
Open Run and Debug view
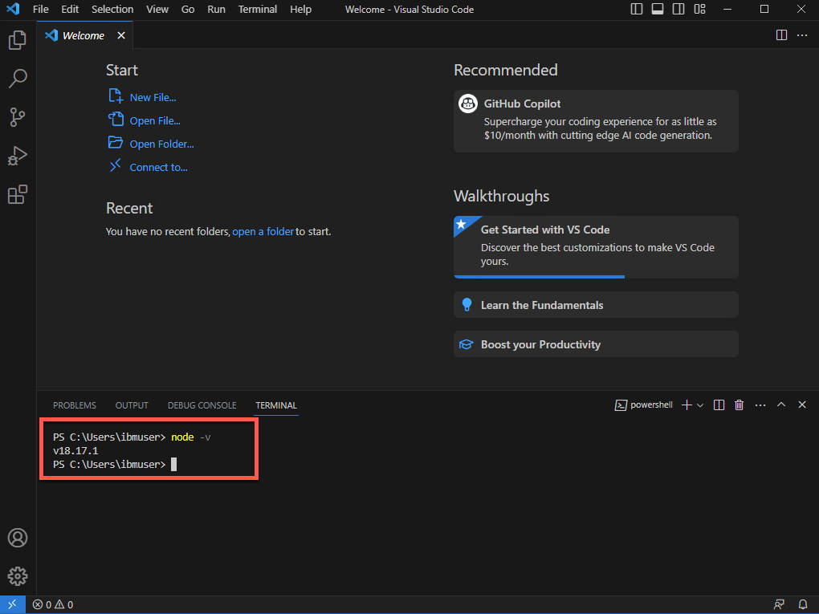18,156
